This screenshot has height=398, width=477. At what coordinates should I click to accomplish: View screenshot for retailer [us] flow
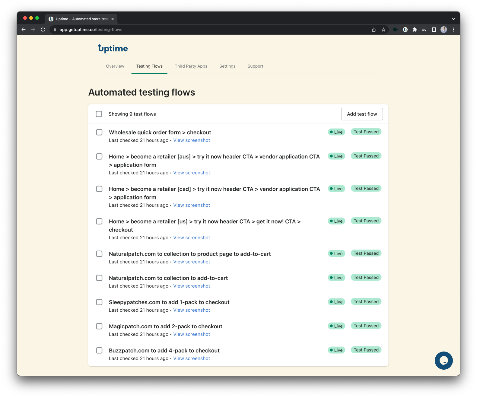[x=192, y=238]
